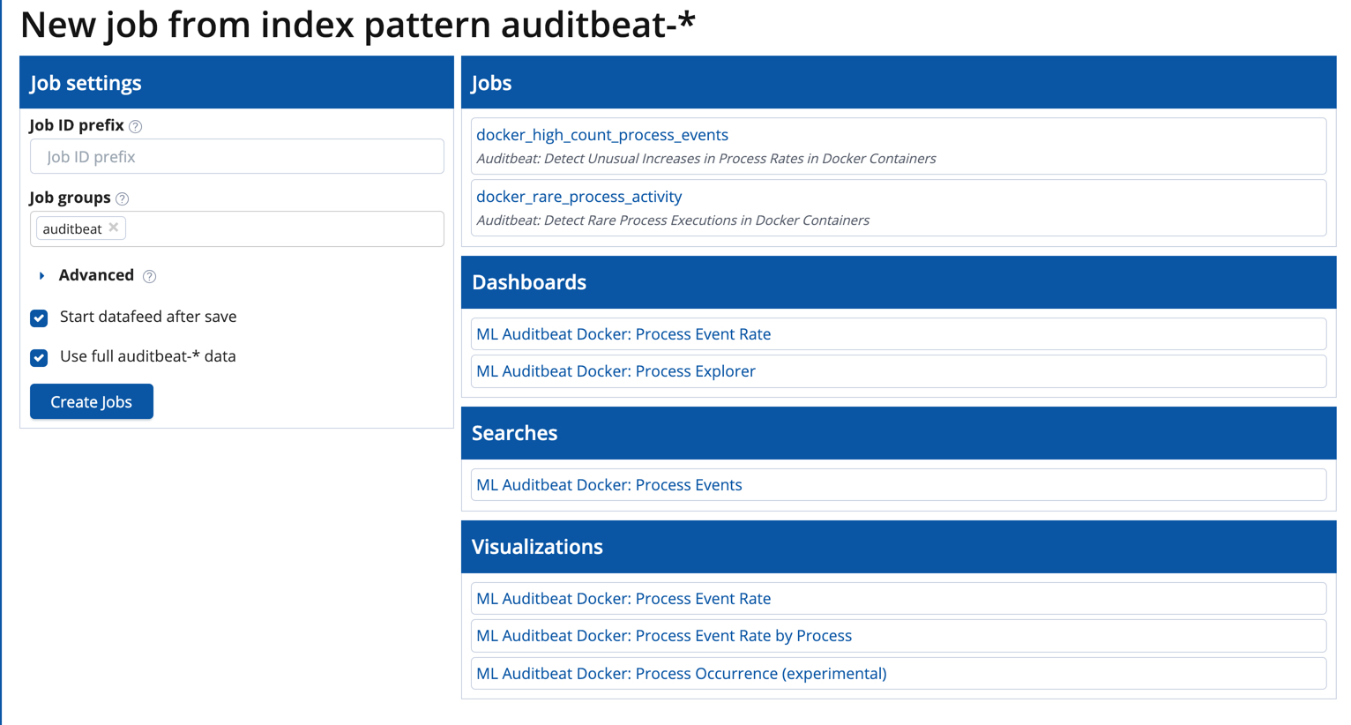
Task: Click inside the Job groups field
Action: (x=265, y=228)
